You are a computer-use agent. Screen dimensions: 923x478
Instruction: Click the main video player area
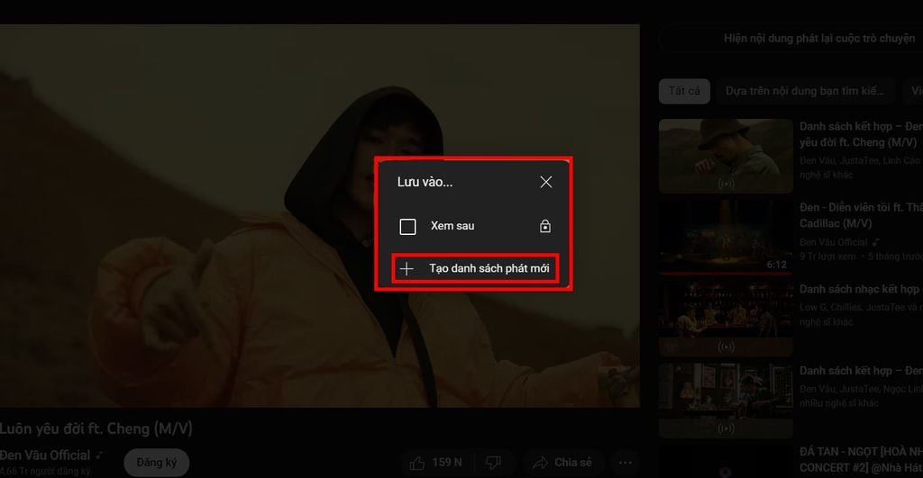tap(320, 216)
